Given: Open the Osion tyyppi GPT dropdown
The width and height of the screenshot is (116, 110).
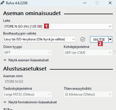Looking at the screenshot, I should point(27,53).
